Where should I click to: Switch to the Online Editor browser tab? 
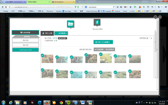tap(39, 2)
